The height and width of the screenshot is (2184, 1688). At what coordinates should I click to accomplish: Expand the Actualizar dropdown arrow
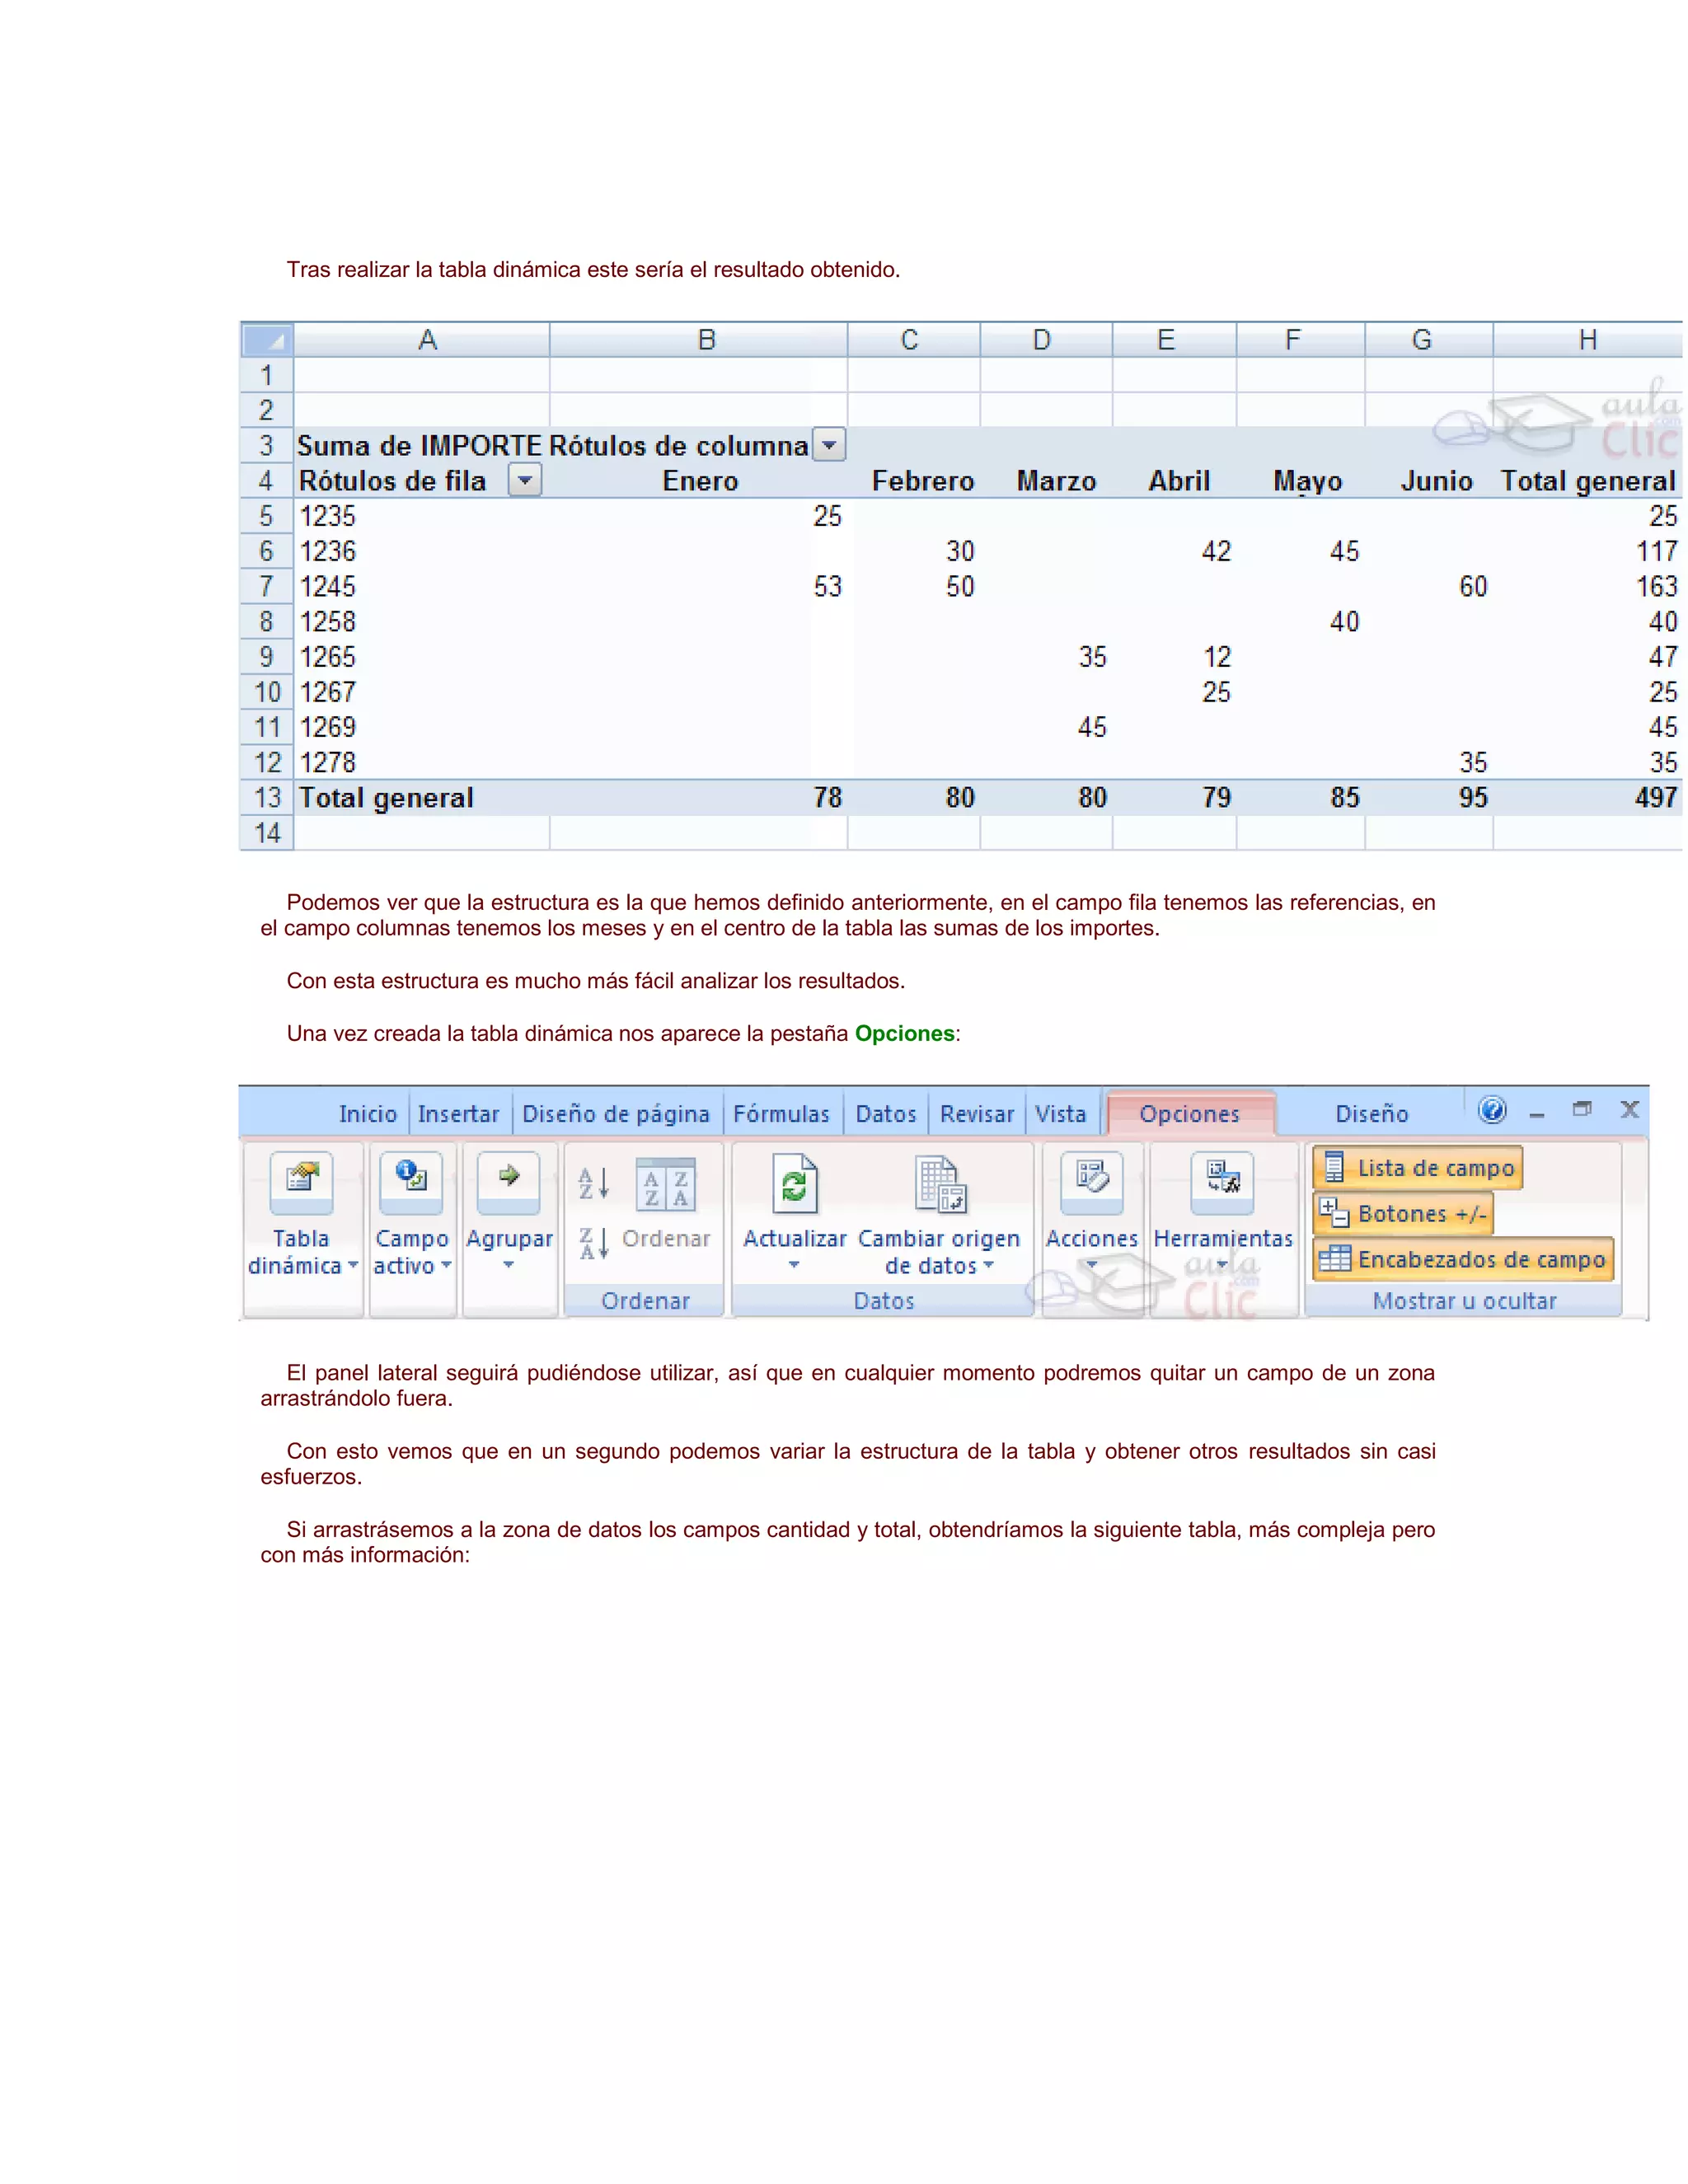tap(794, 1266)
